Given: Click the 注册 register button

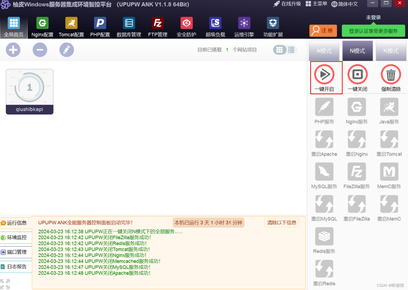Looking at the screenshot, I should coord(323,31).
